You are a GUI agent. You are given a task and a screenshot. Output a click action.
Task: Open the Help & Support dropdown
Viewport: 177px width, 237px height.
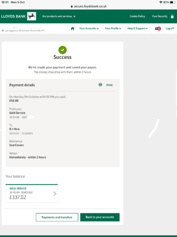137,28
